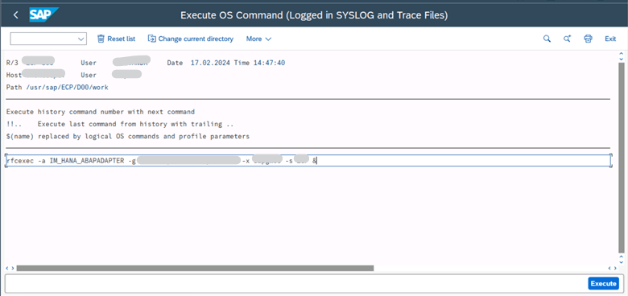Click the Reset list trash icon
Viewport: 628px width, 296px height.
click(x=101, y=39)
